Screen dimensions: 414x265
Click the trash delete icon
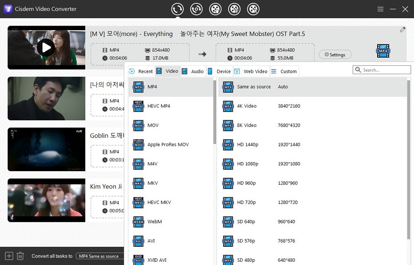click(20, 256)
